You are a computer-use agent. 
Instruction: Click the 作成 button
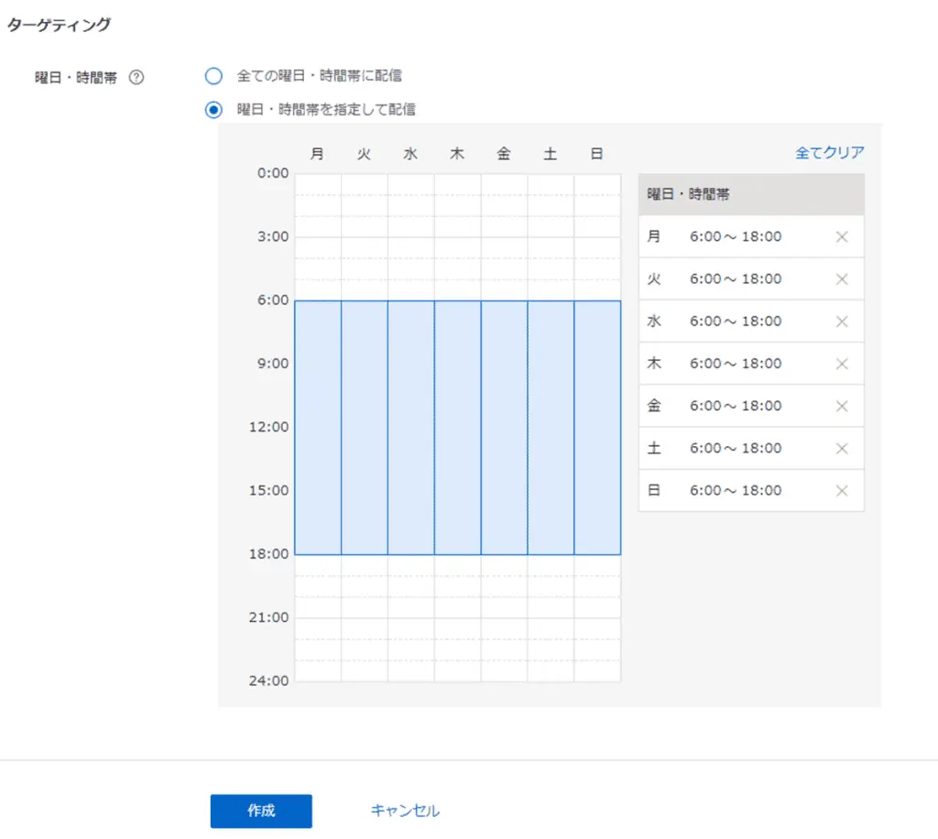point(261,811)
